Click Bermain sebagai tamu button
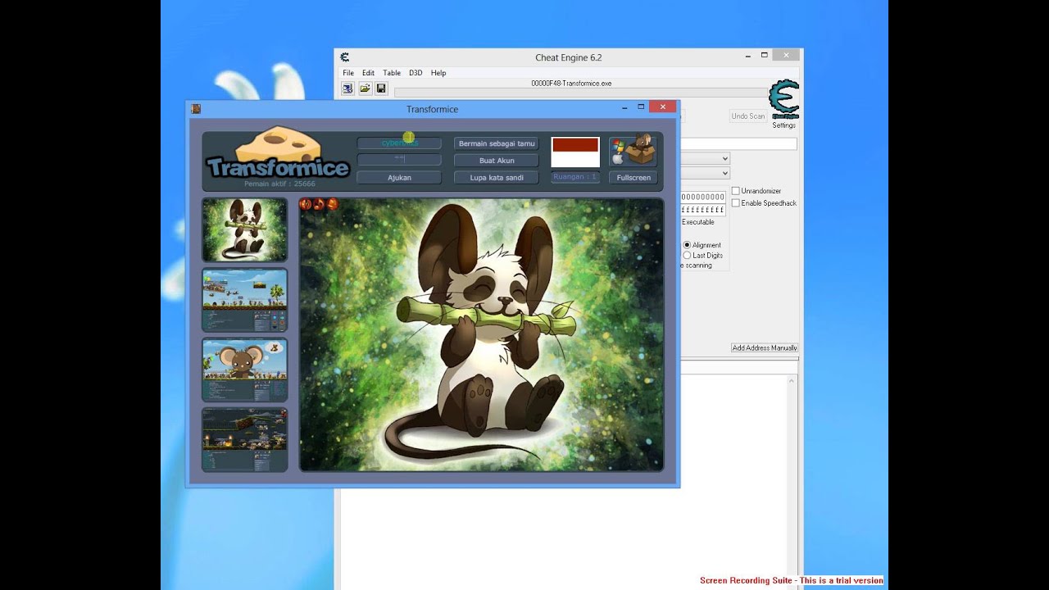This screenshot has height=590, width=1049. [x=497, y=143]
